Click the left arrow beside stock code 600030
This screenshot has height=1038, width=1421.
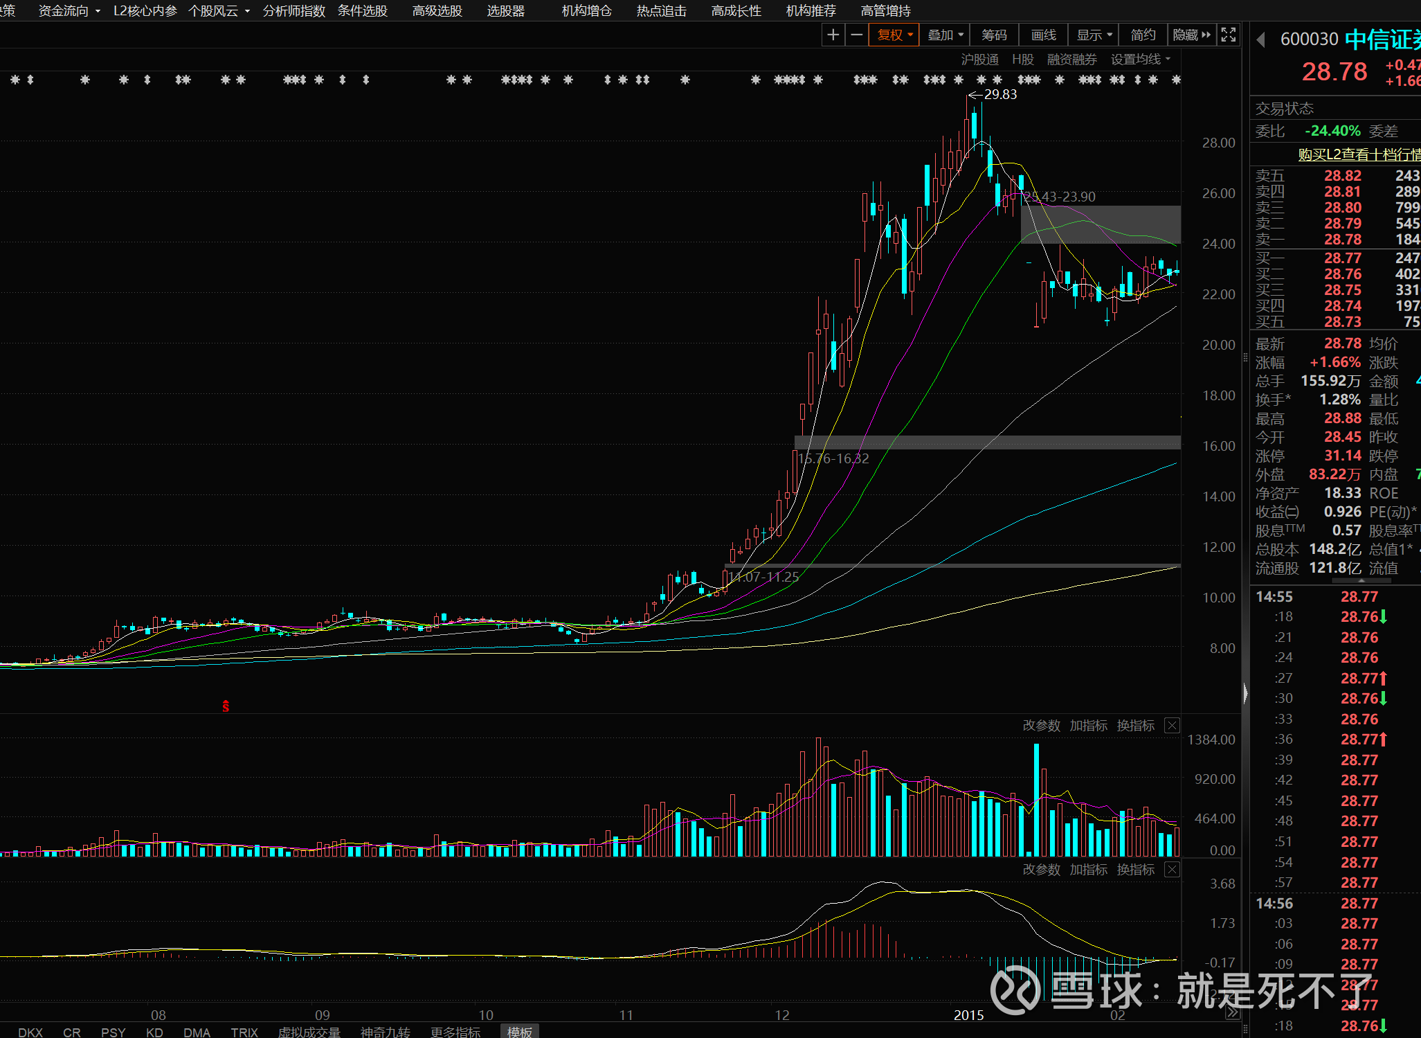(1261, 39)
